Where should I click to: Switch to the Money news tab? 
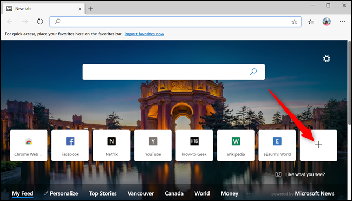pyautogui.click(x=230, y=193)
